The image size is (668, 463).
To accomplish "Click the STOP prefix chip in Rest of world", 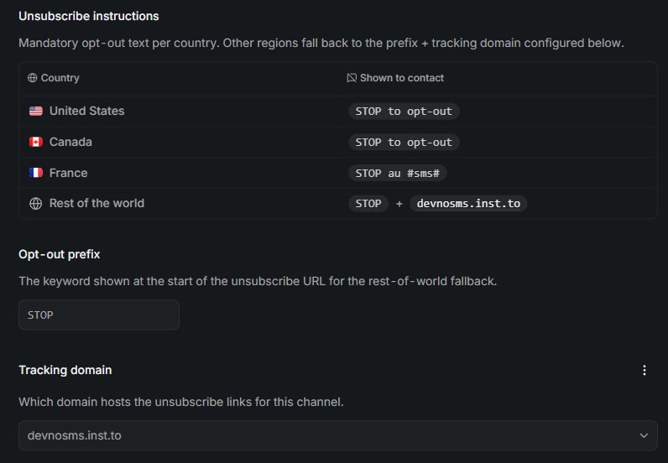I will pos(368,204).
